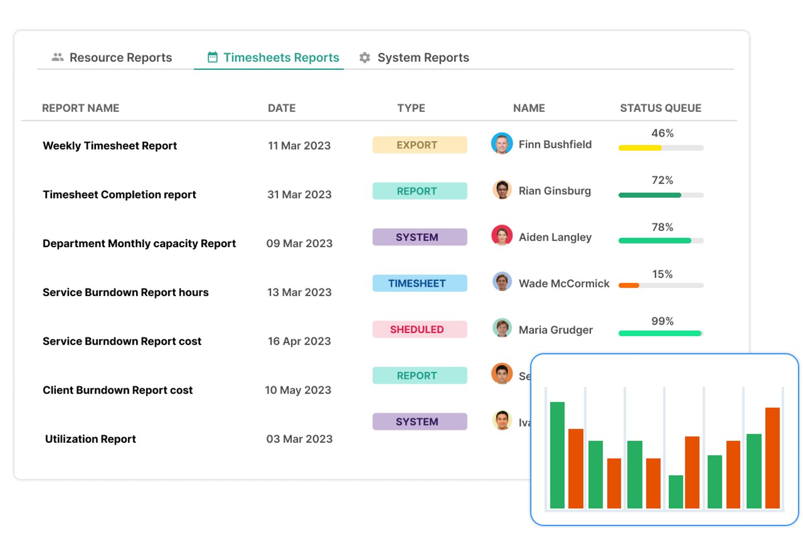Open Maria Grudger's avatar
Viewport: 803px width, 535px height.
pos(502,328)
